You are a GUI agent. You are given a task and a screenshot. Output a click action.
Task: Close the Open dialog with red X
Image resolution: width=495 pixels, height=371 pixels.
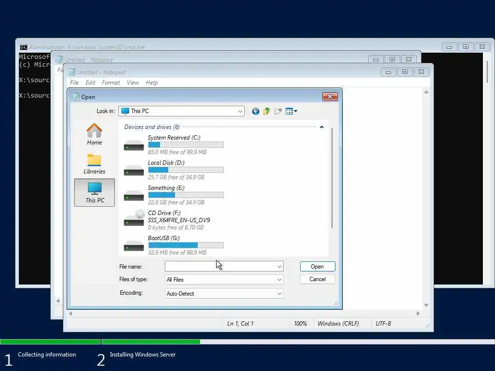tap(330, 97)
